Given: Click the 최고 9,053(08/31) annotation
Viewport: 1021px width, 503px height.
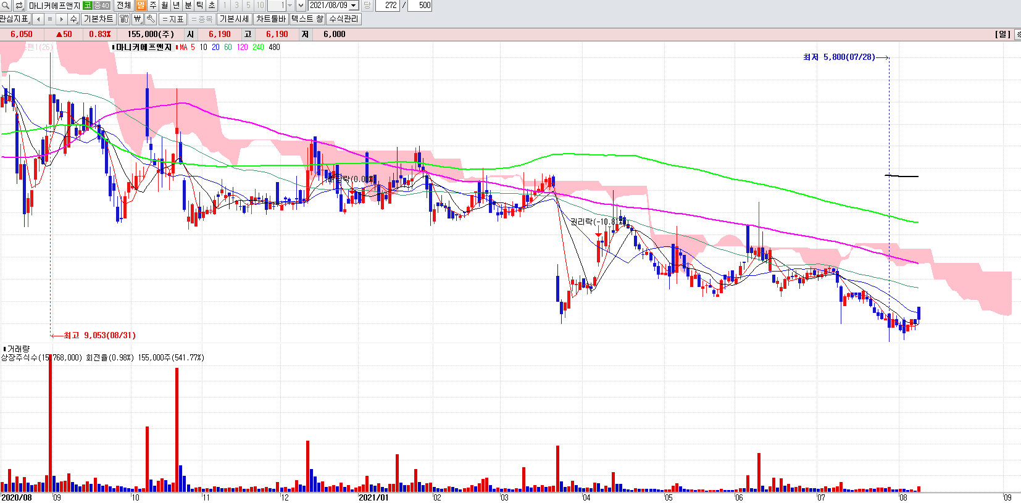Looking at the screenshot, I should point(99,335).
